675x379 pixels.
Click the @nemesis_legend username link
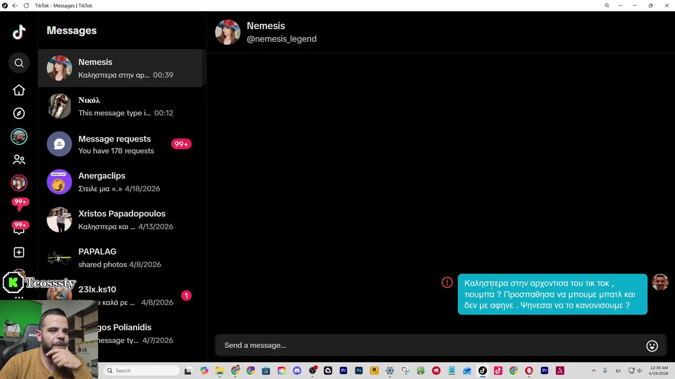pyautogui.click(x=282, y=39)
